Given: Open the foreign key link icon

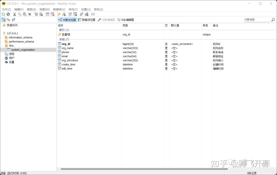Looking at the screenshot, I should click(x=81, y=14).
